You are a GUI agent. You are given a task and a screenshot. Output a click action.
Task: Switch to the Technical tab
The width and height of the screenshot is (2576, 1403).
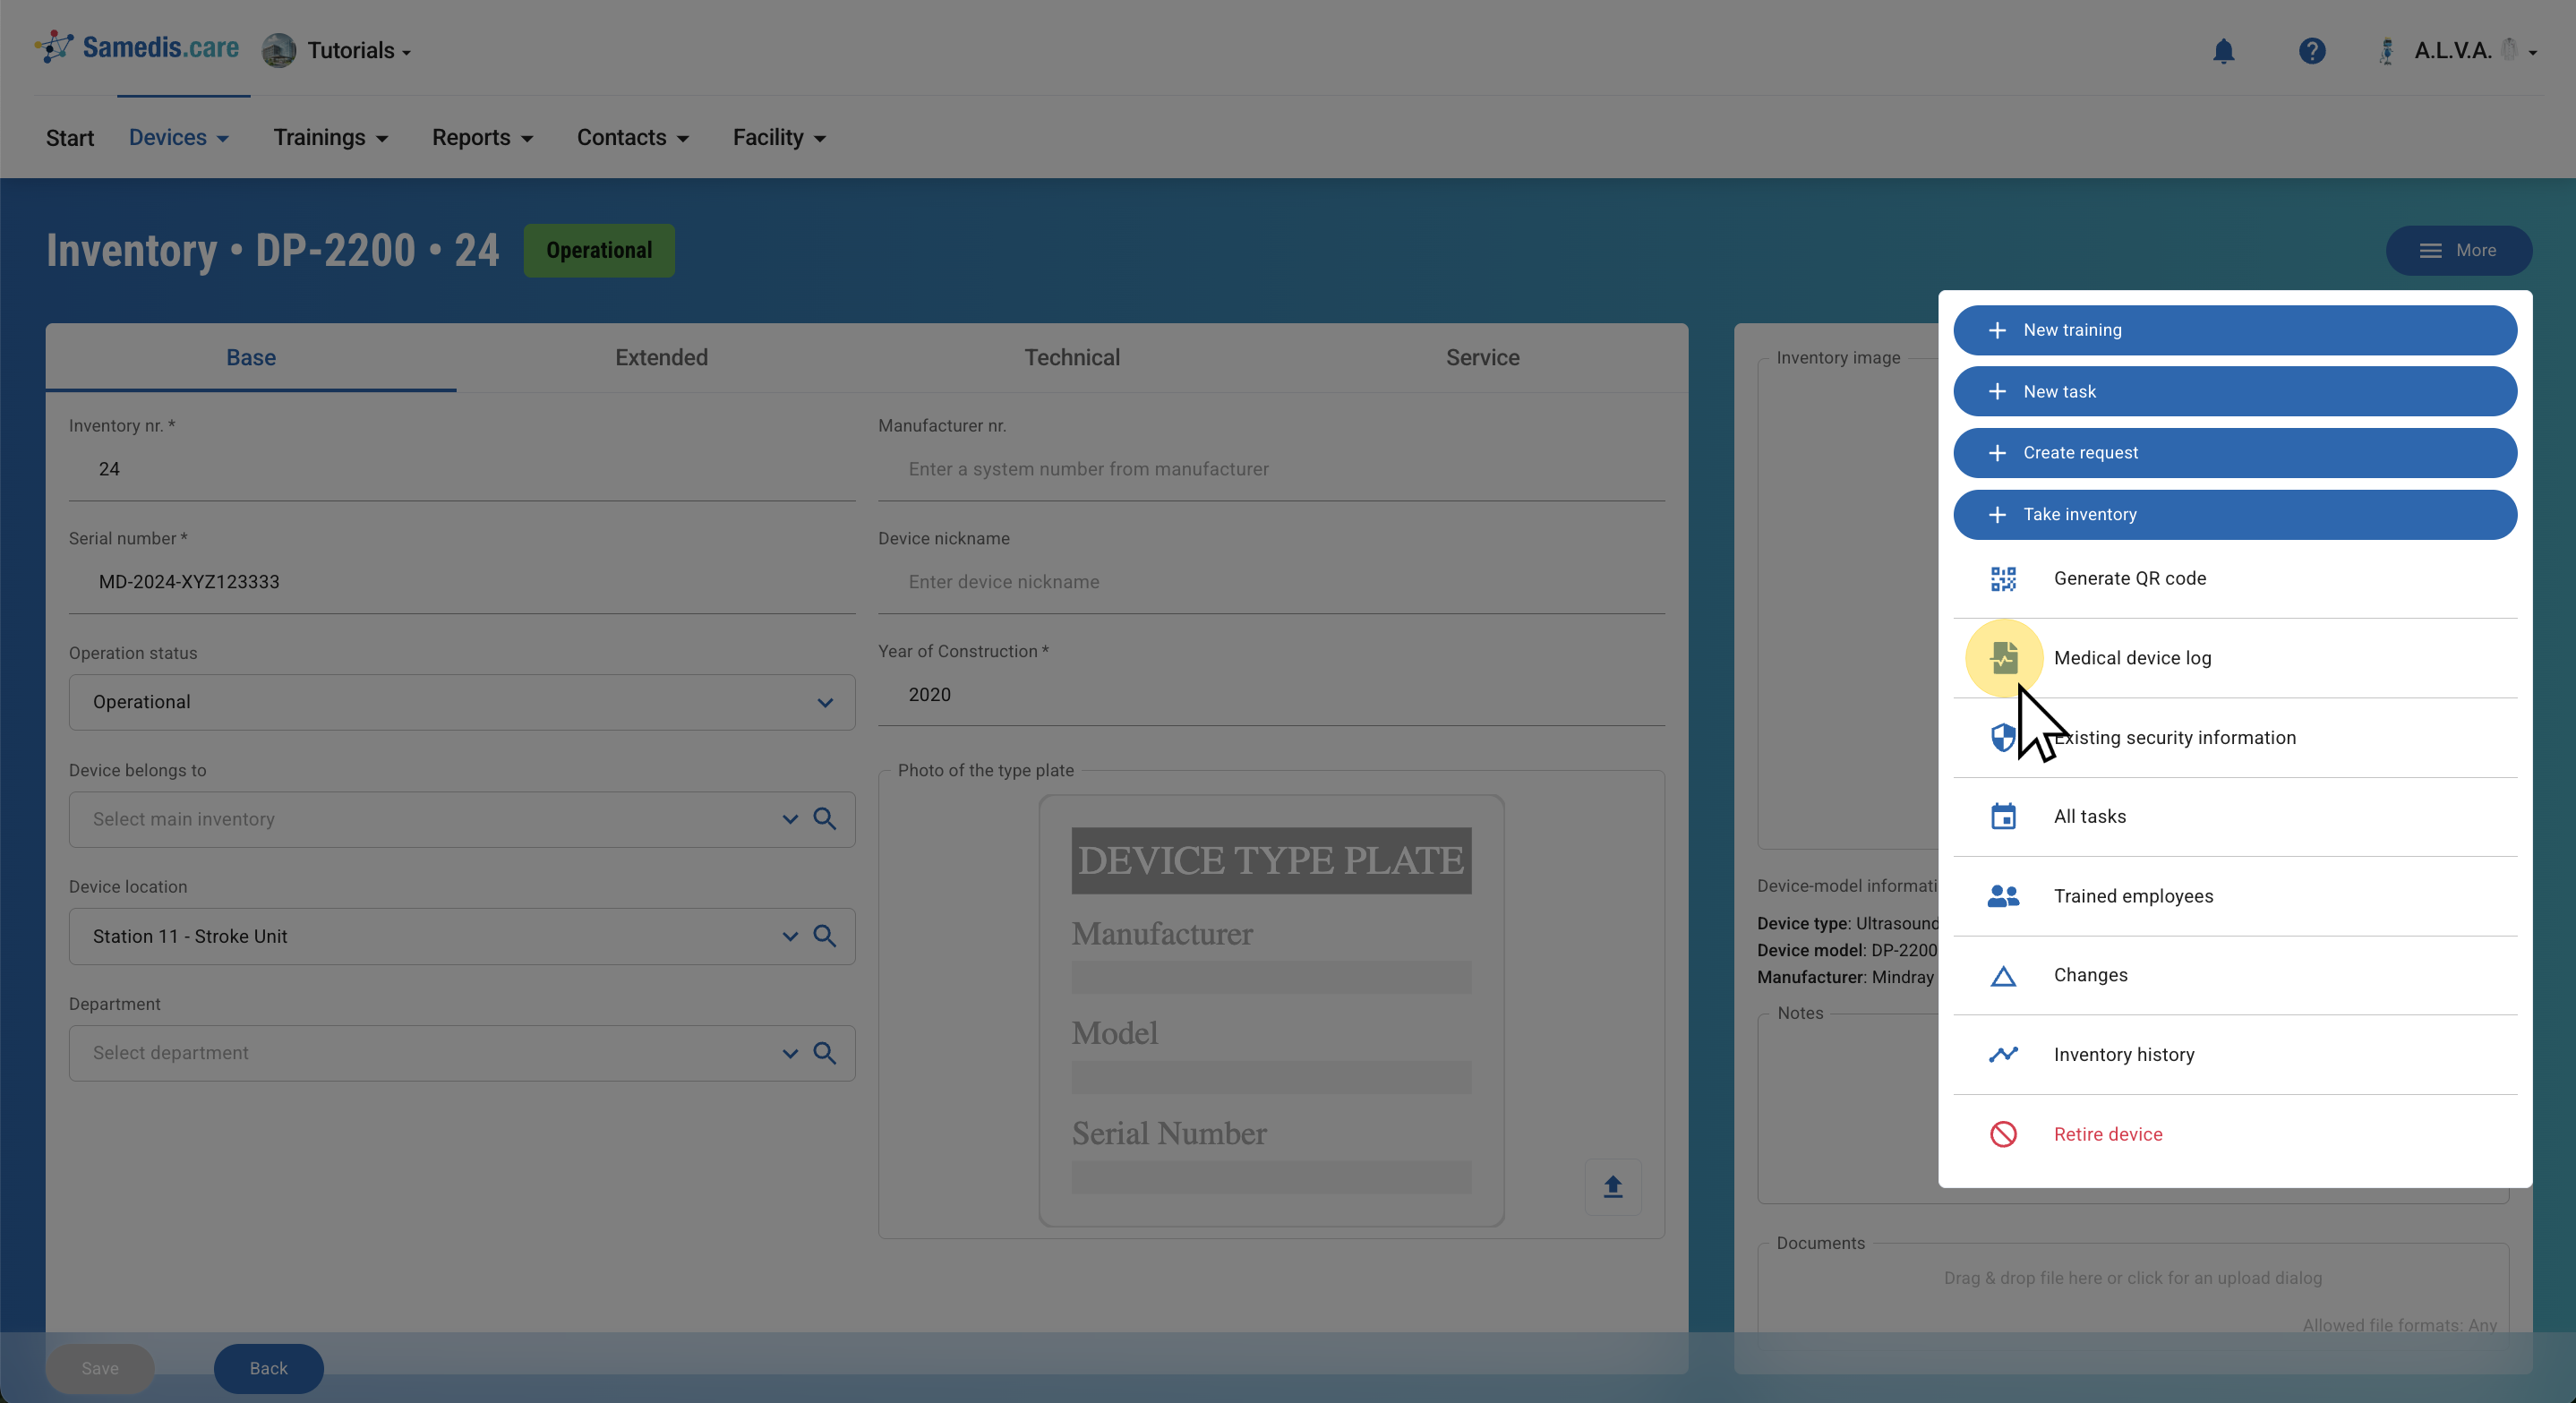1071,357
